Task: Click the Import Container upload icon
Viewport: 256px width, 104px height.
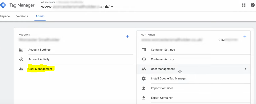Action: 144,88
